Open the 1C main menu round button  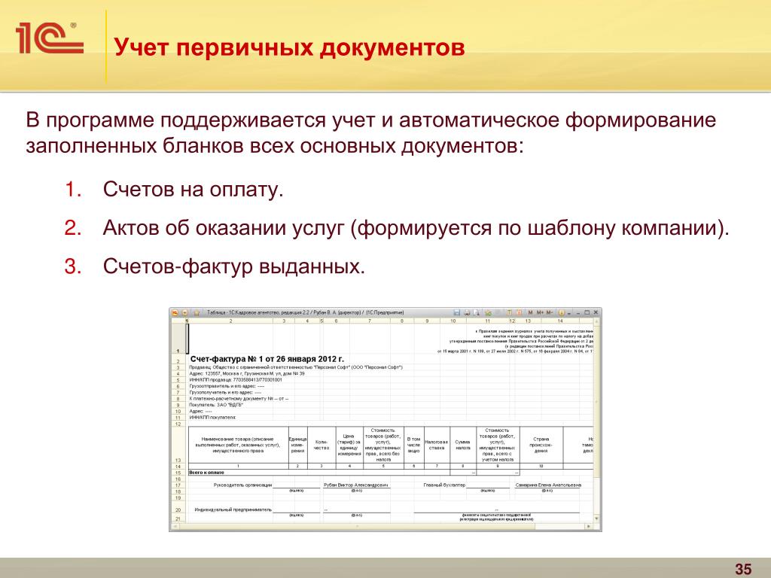pos(175,312)
